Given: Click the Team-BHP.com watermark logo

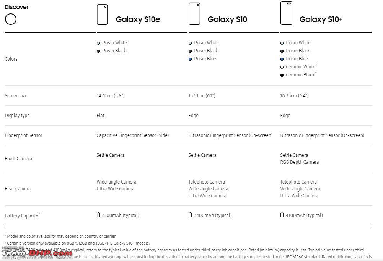Looking at the screenshot, I should pos(37,253).
